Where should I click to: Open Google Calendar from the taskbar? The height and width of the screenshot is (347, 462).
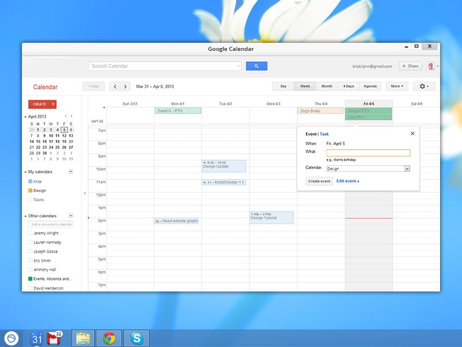tap(37, 338)
